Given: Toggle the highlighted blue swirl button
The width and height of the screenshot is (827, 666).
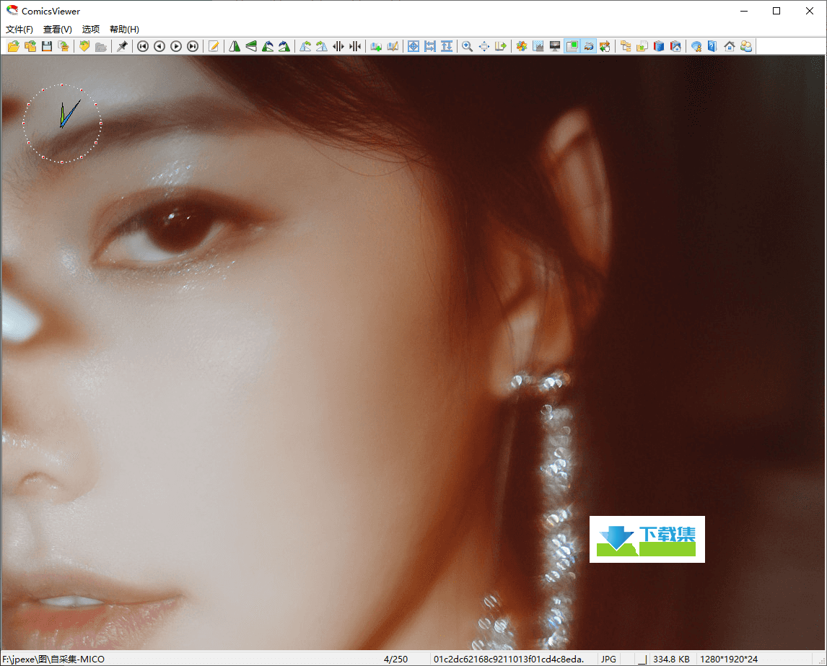Looking at the screenshot, I should [x=589, y=46].
